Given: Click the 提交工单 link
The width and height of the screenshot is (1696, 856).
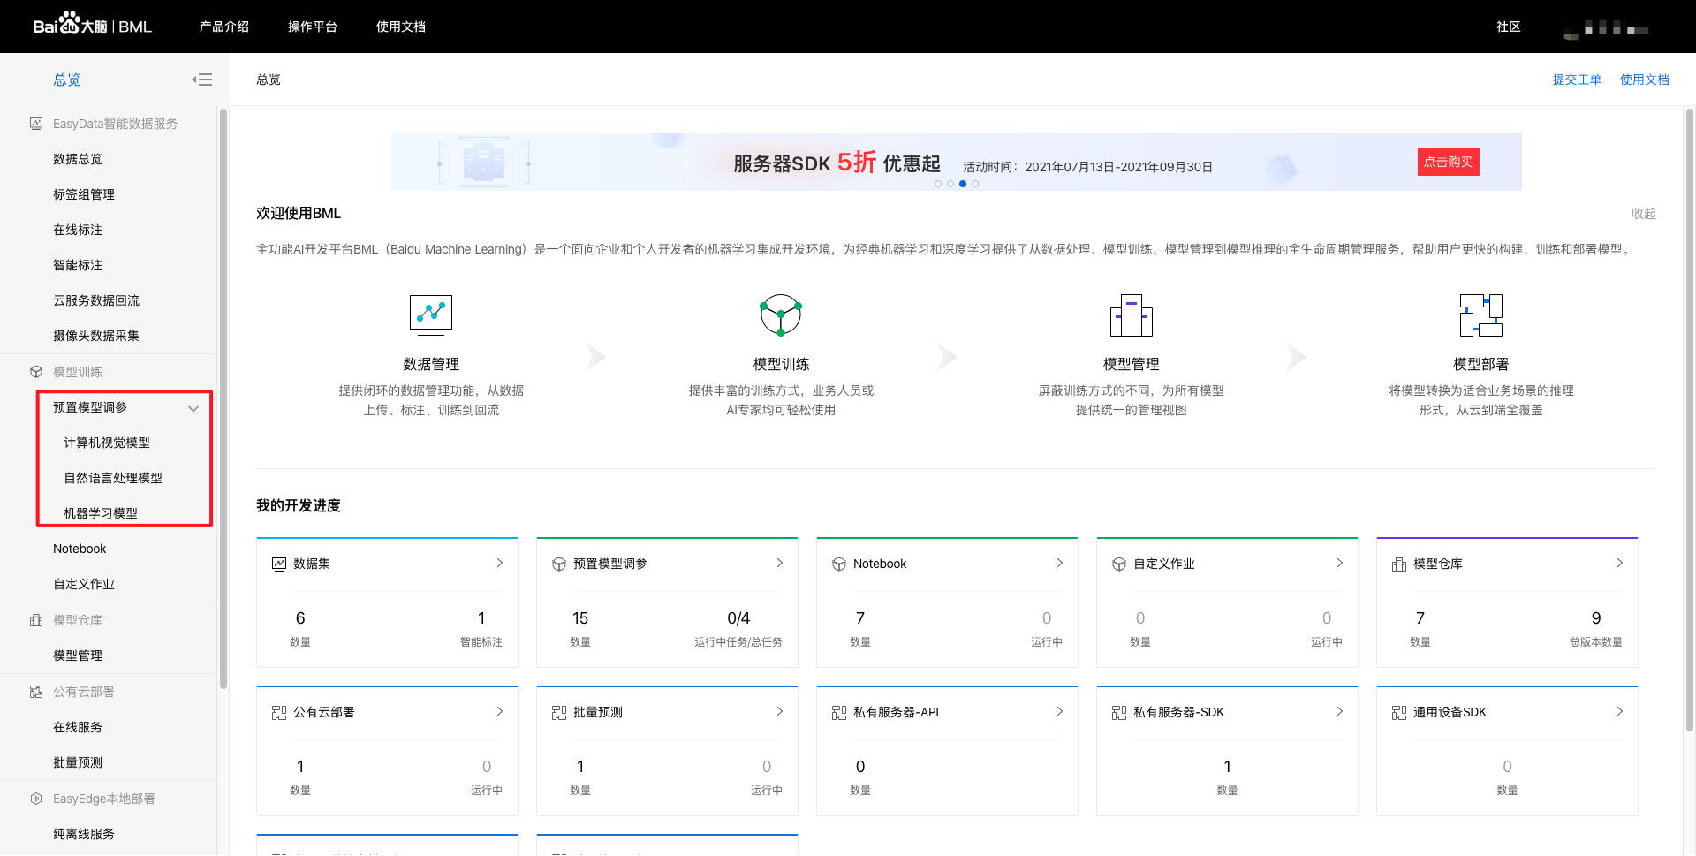Looking at the screenshot, I should click(x=1578, y=80).
